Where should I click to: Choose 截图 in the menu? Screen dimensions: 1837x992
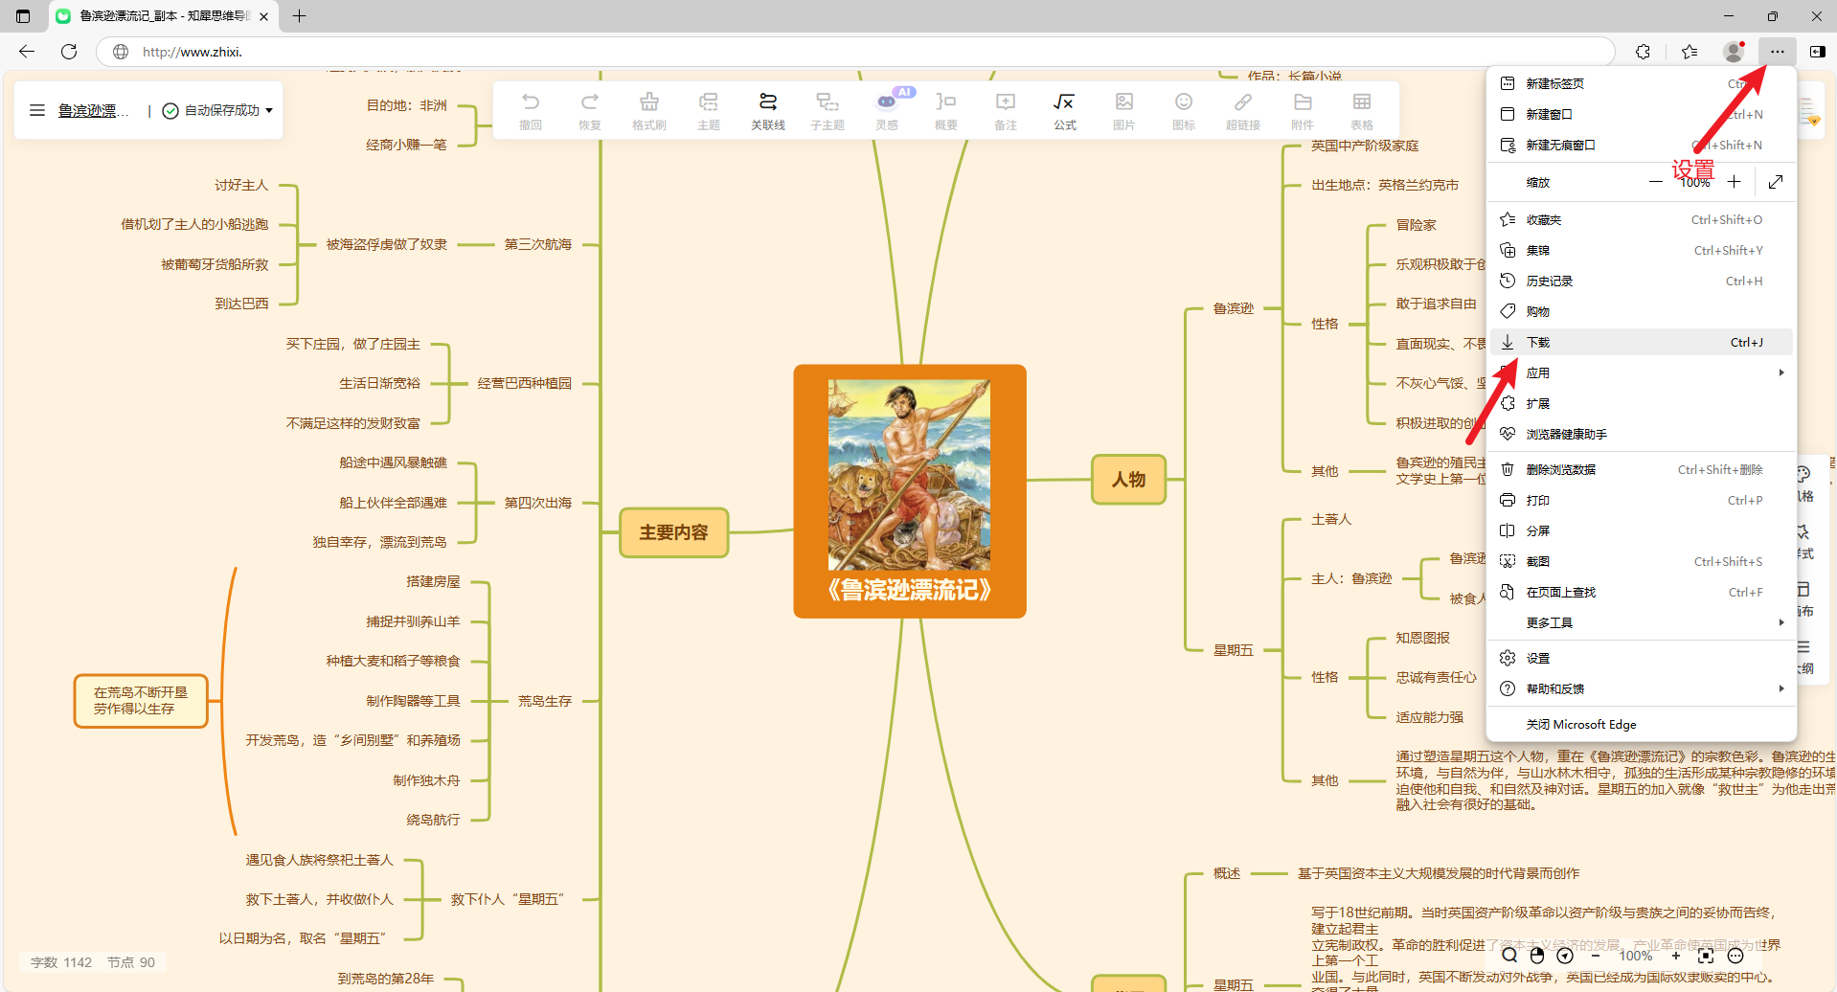click(x=1642, y=561)
